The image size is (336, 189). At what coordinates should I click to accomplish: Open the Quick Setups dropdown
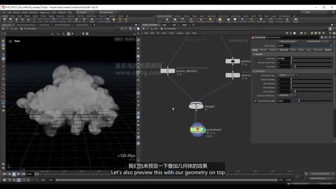click(x=318, y=41)
